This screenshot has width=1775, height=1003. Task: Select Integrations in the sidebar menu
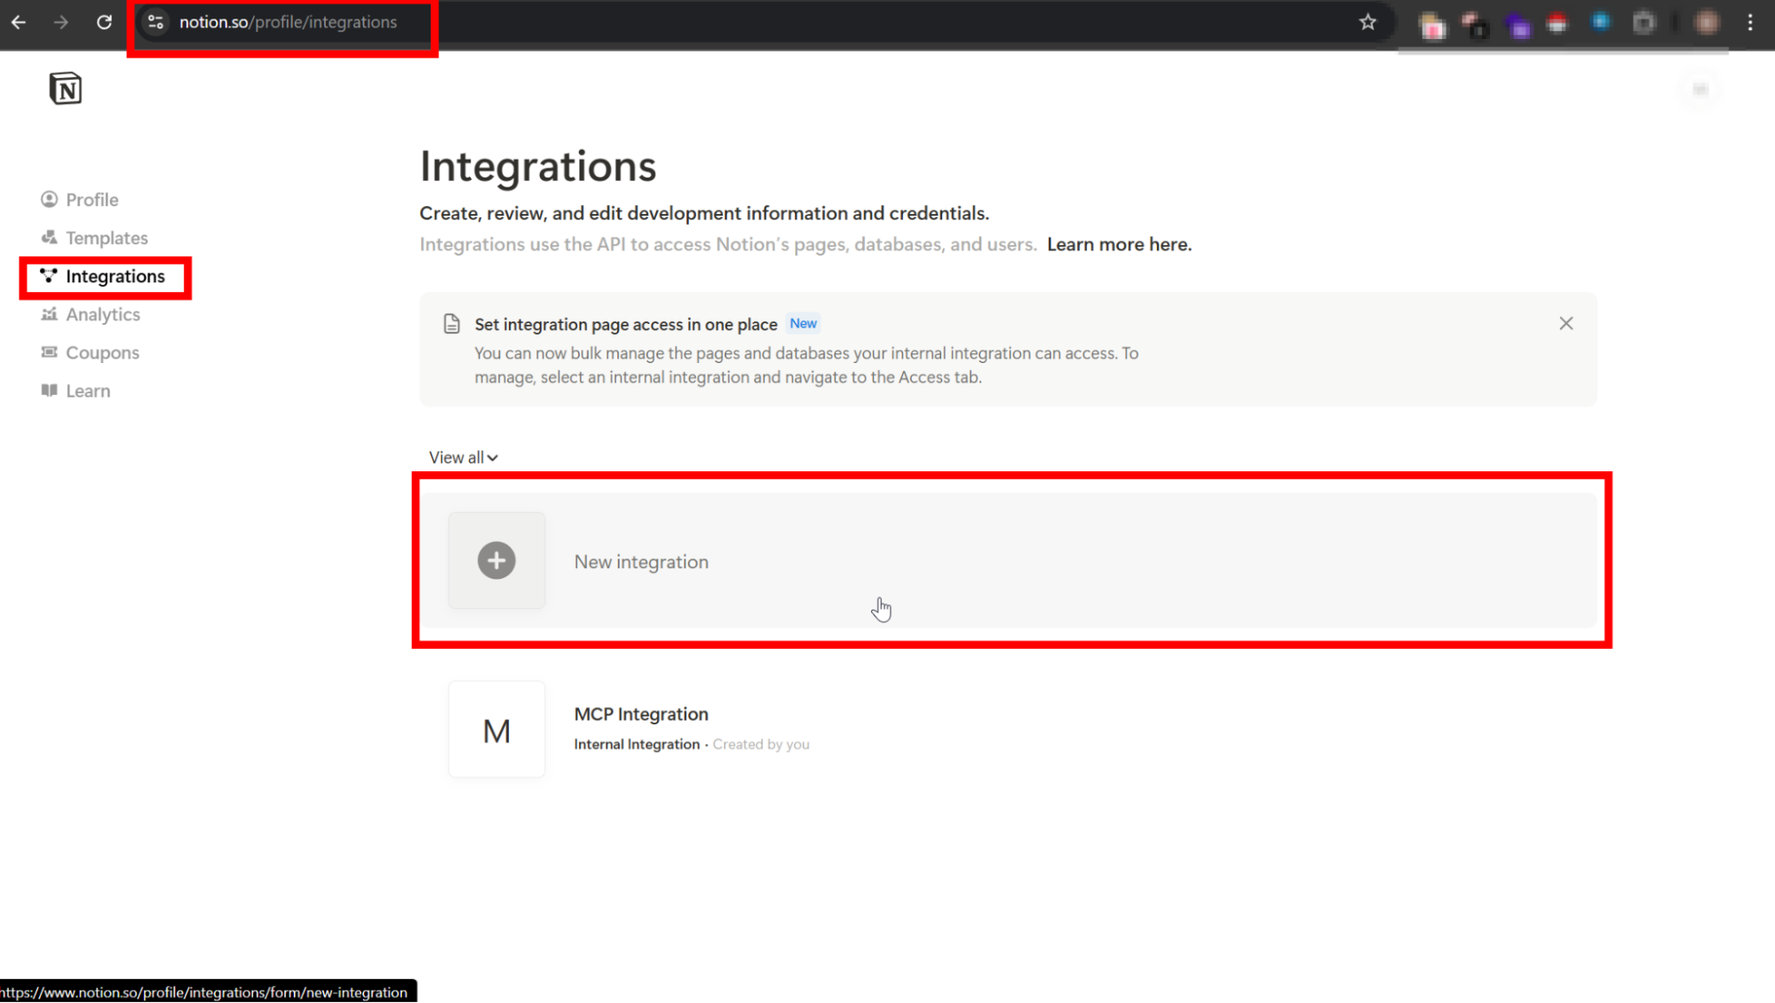(115, 276)
